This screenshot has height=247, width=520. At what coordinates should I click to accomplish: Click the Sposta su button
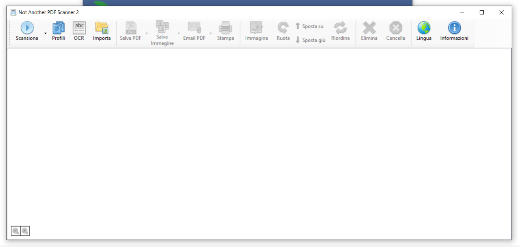(x=309, y=26)
